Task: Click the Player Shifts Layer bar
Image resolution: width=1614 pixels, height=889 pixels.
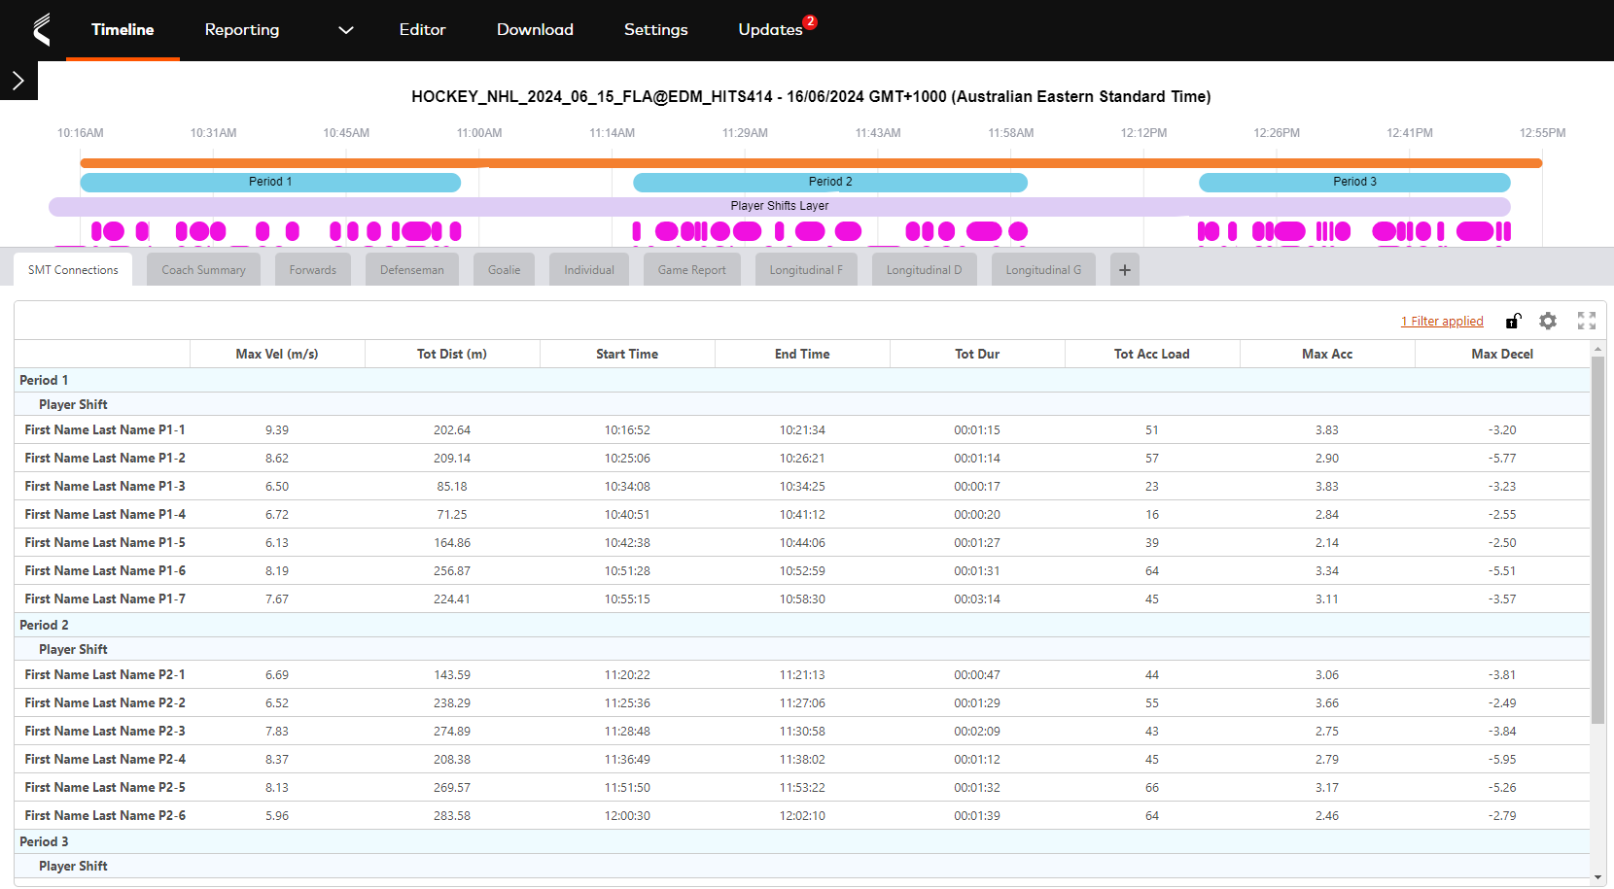Action: pyautogui.click(x=780, y=206)
